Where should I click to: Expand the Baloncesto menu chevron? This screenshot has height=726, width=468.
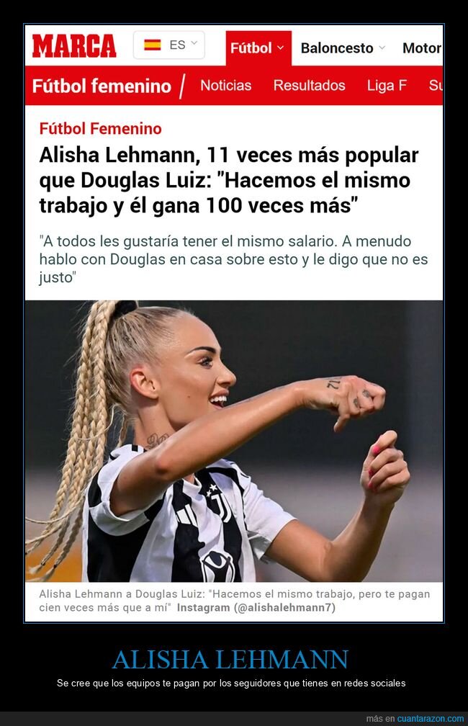point(382,48)
